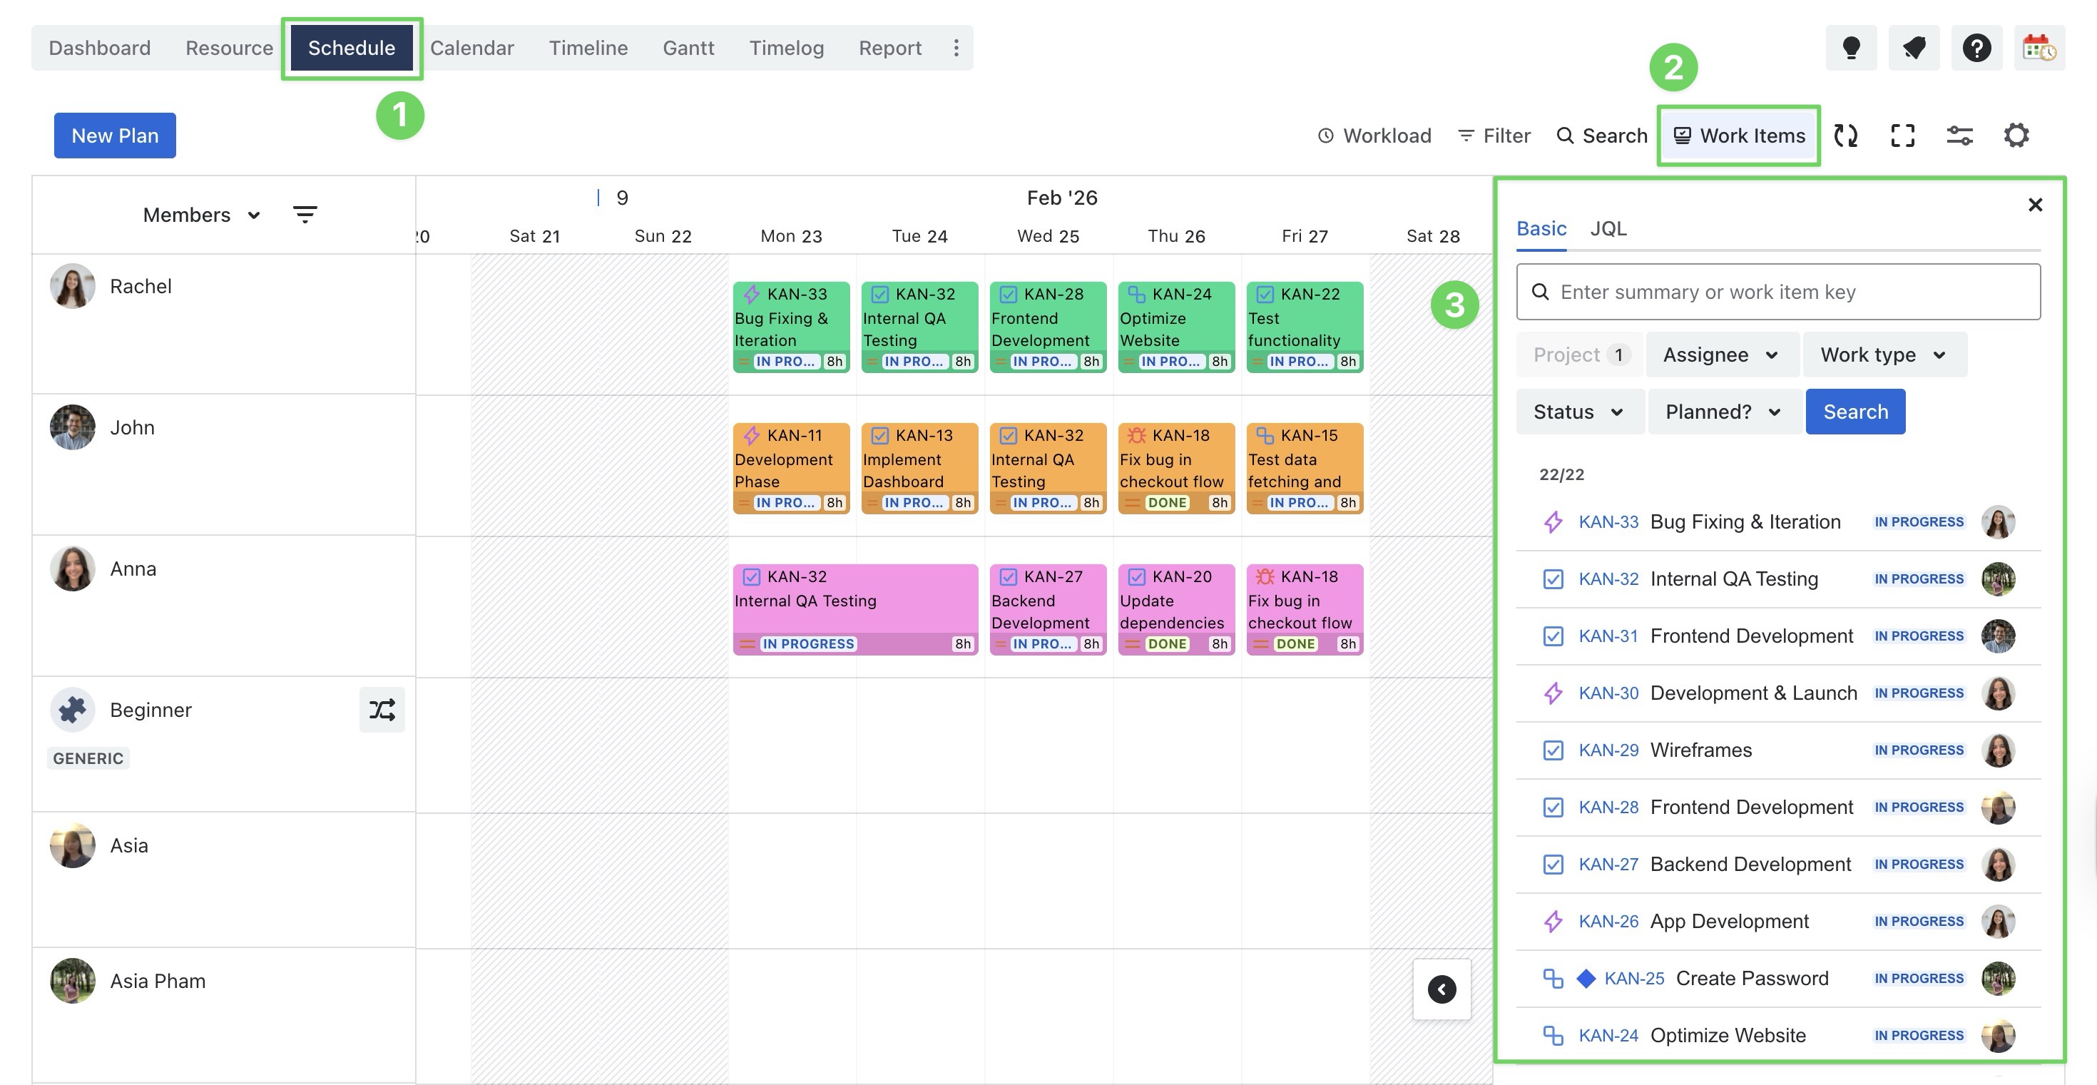2097x1085 pixels.
Task: Click the lightbulb tips icon
Action: click(x=1851, y=48)
